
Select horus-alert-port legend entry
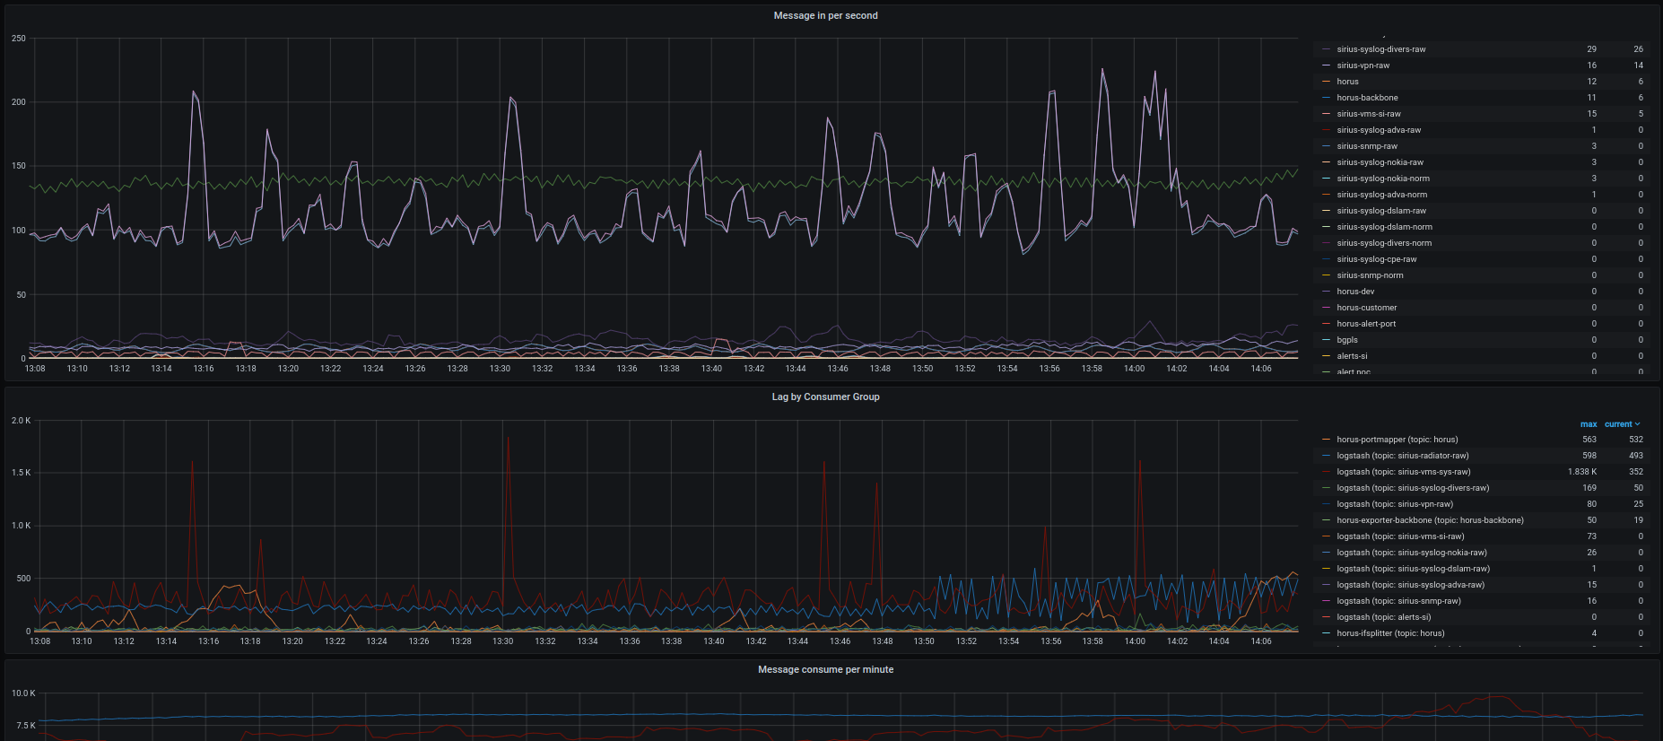(x=1366, y=324)
